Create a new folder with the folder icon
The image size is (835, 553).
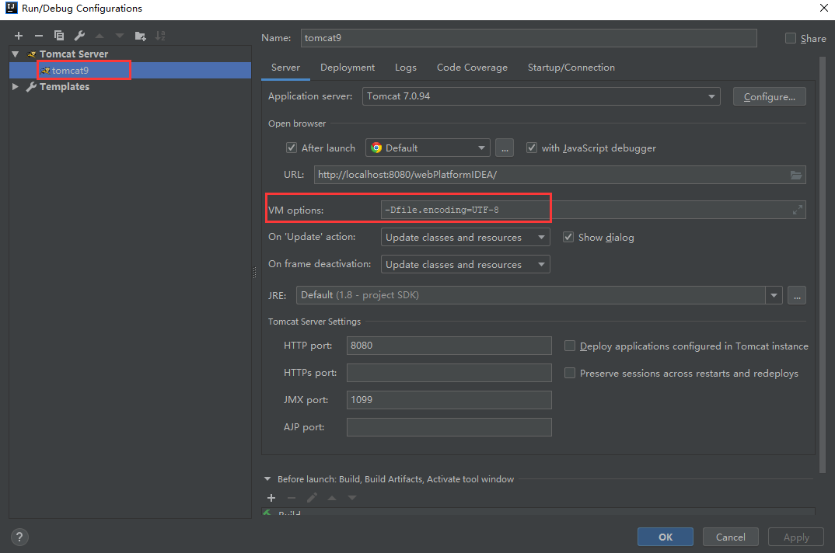(x=140, y=36)
